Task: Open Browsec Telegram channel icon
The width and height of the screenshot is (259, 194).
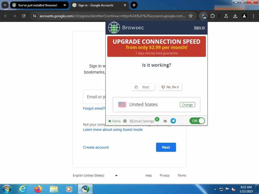Action: pyautogui.click(x=173, y=121)
